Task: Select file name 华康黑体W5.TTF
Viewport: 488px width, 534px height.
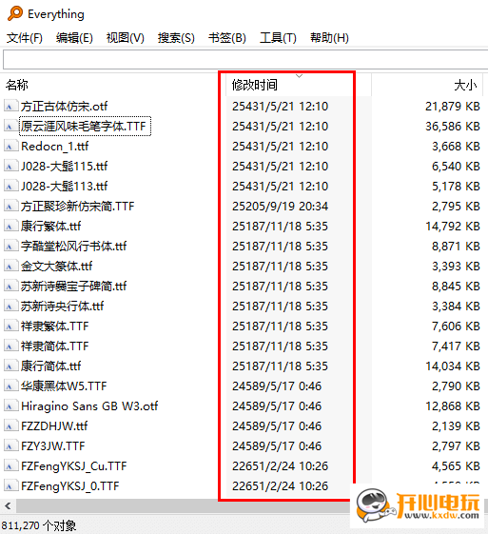Action: pos(64,386)
